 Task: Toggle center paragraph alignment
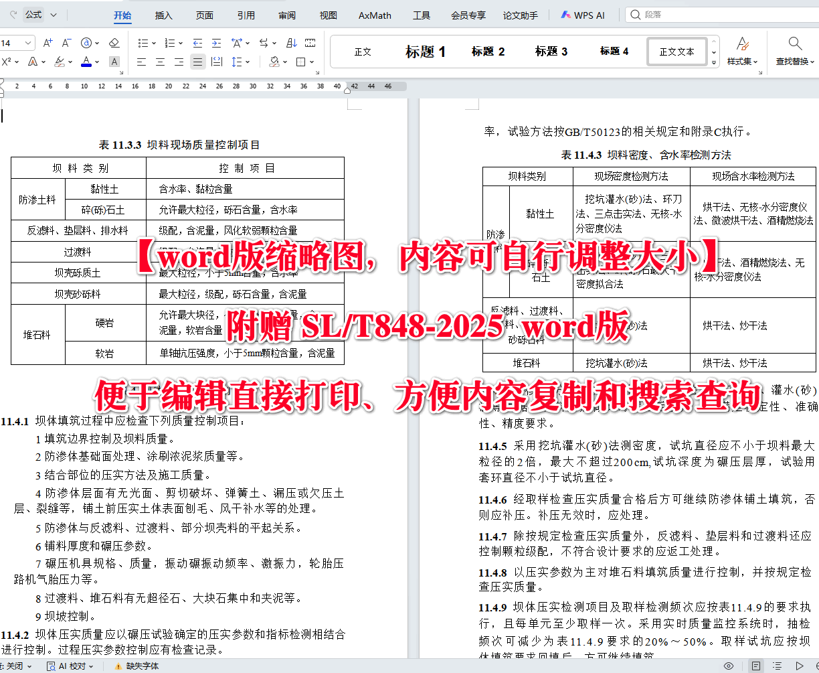point(159,61)
